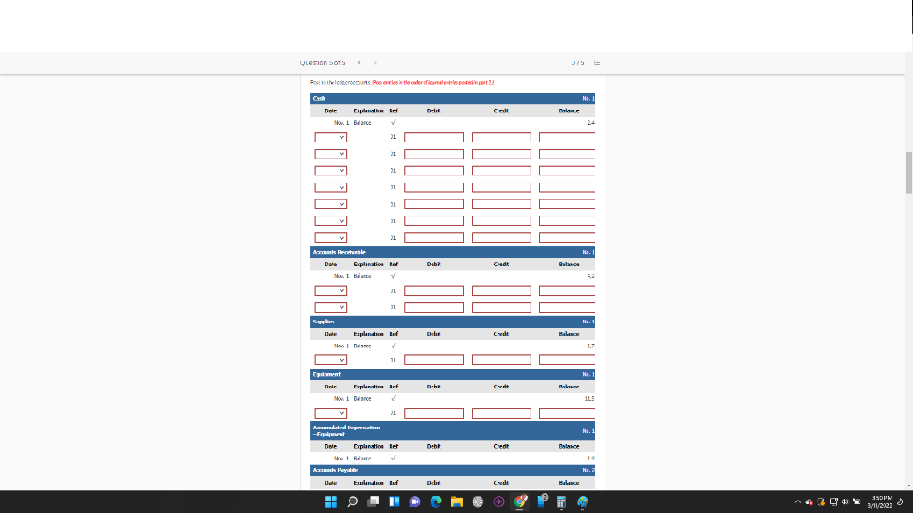Open taskbar Search
This screenshot has height=513, width=913.
point(352,501)
